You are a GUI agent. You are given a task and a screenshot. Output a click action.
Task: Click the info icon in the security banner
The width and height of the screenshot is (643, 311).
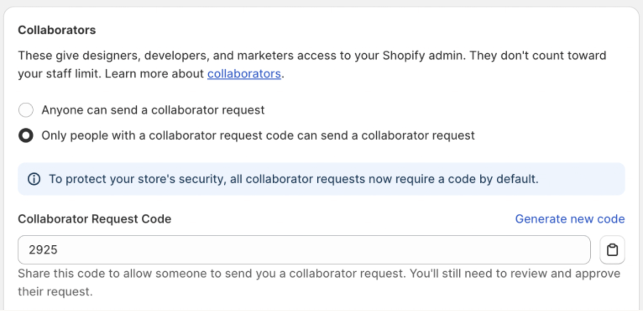(x=34, y=179)
